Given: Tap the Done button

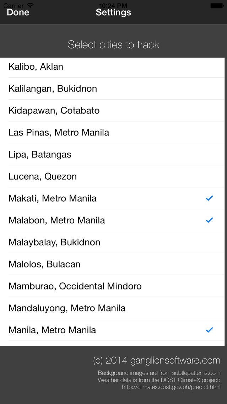Looking at the screenshot, I should pos(18,12).
